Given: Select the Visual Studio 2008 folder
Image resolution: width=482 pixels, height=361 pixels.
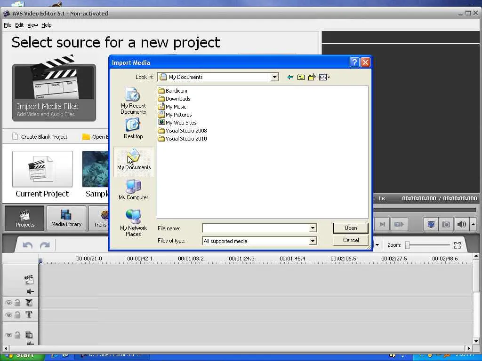Looking at the screenshot, I should [x=182, y=131].
